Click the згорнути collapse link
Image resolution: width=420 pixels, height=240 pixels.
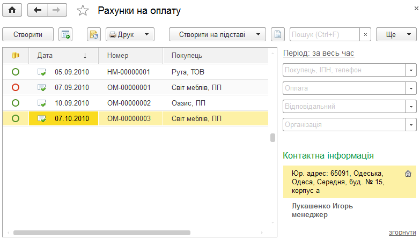pyautogui.click(x=402, y=232)
